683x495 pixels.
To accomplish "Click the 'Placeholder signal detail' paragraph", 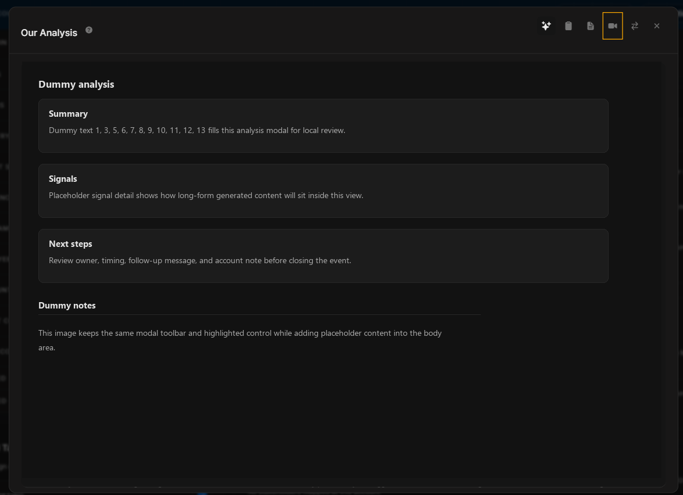I will pyautogui.click(x=206, y=195).
